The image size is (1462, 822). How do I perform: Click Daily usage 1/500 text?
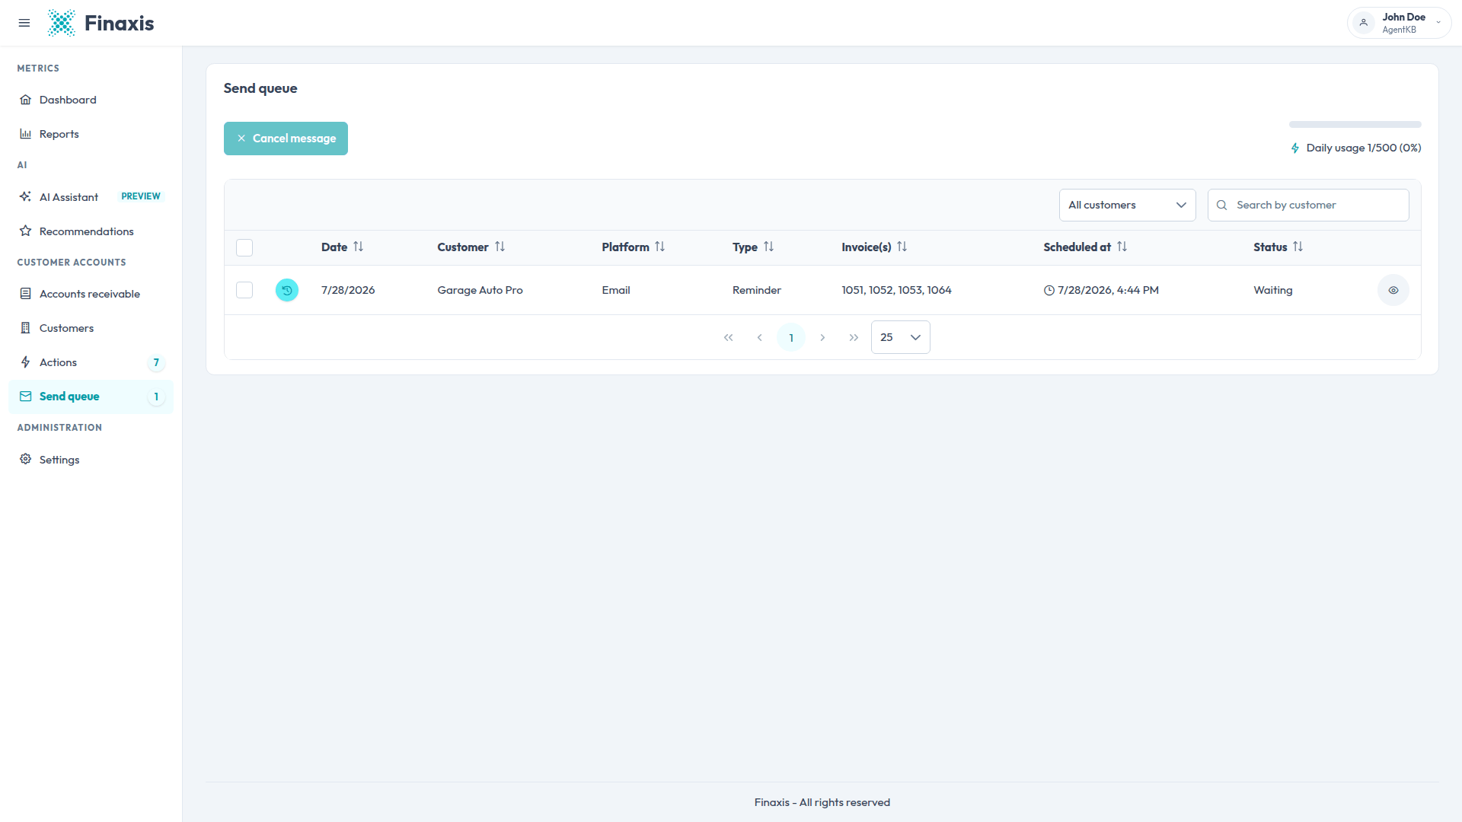point(1364,148)
